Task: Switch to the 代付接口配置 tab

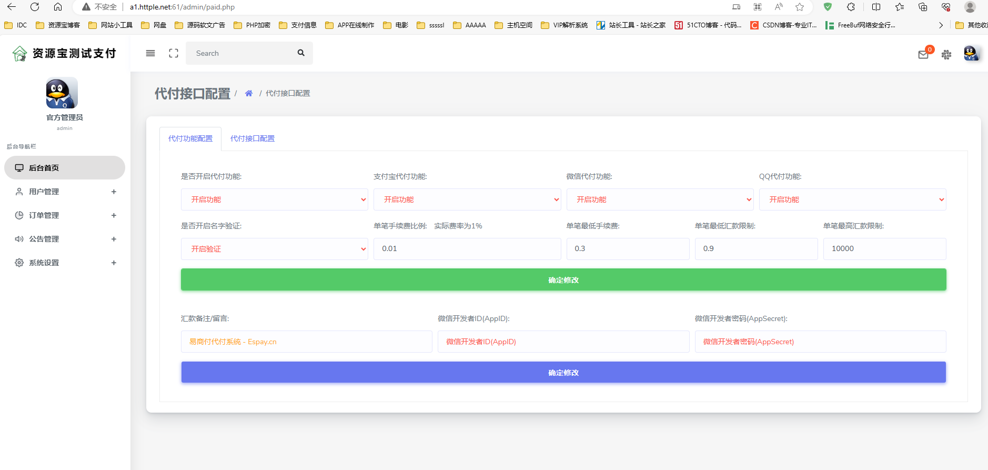Action: tap(253, 138)
